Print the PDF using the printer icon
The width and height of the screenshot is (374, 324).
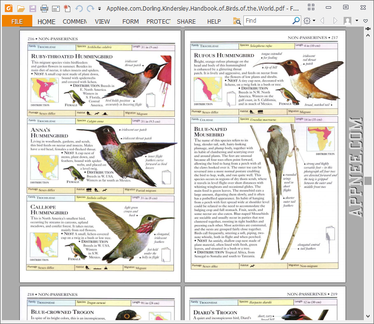tap(44, 9)
